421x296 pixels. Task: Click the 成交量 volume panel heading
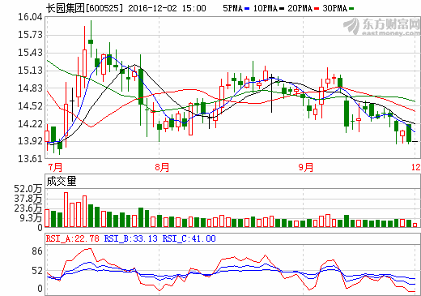(x=62, y=182)
